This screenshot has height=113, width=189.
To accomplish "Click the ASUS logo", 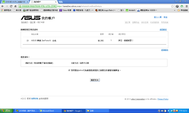I will tap(31, 18).
